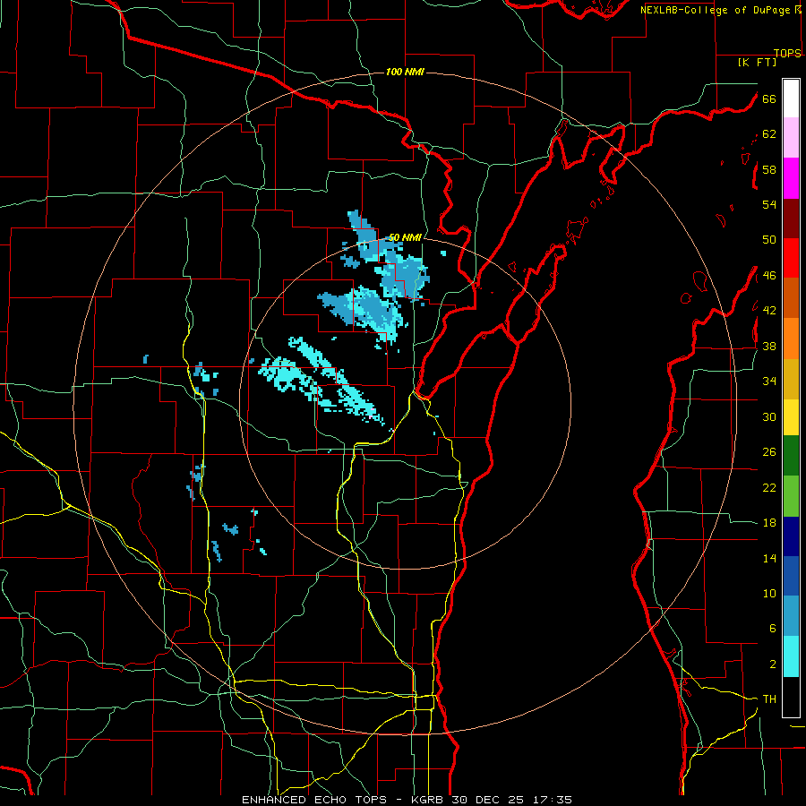Image resolution: width=806 pixels, height=806 pixels.
Task: Select the light orange legend swatch
Action: (x=791, y=339)
